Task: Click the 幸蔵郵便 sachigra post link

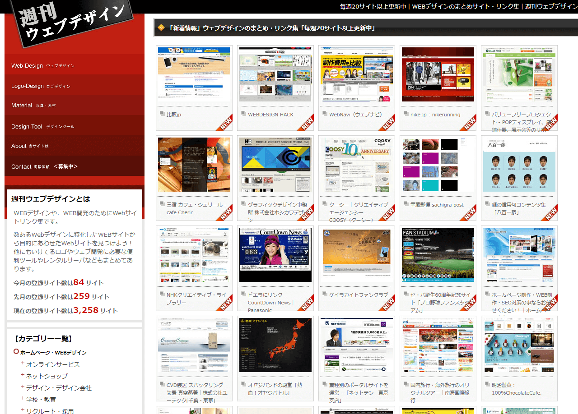Action: point(437,205)
